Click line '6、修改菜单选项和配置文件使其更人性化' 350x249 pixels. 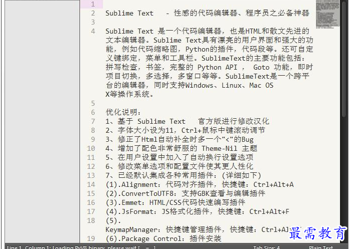tap(179, 166)
